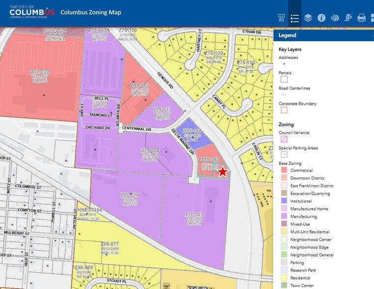Open the Print widget
This screenshot has height=289, width=374.
(x=361, y=18)
